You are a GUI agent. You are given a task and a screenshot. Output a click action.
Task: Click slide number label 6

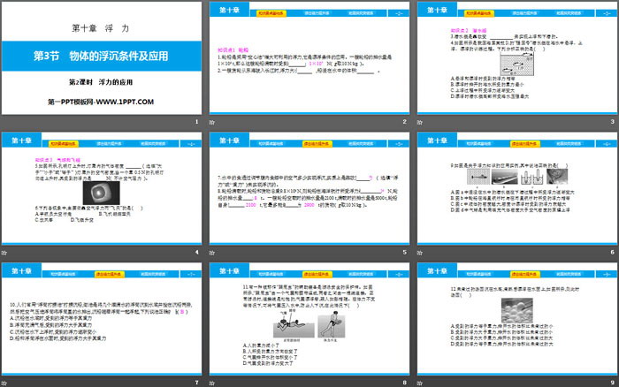[x=612, y=252]
